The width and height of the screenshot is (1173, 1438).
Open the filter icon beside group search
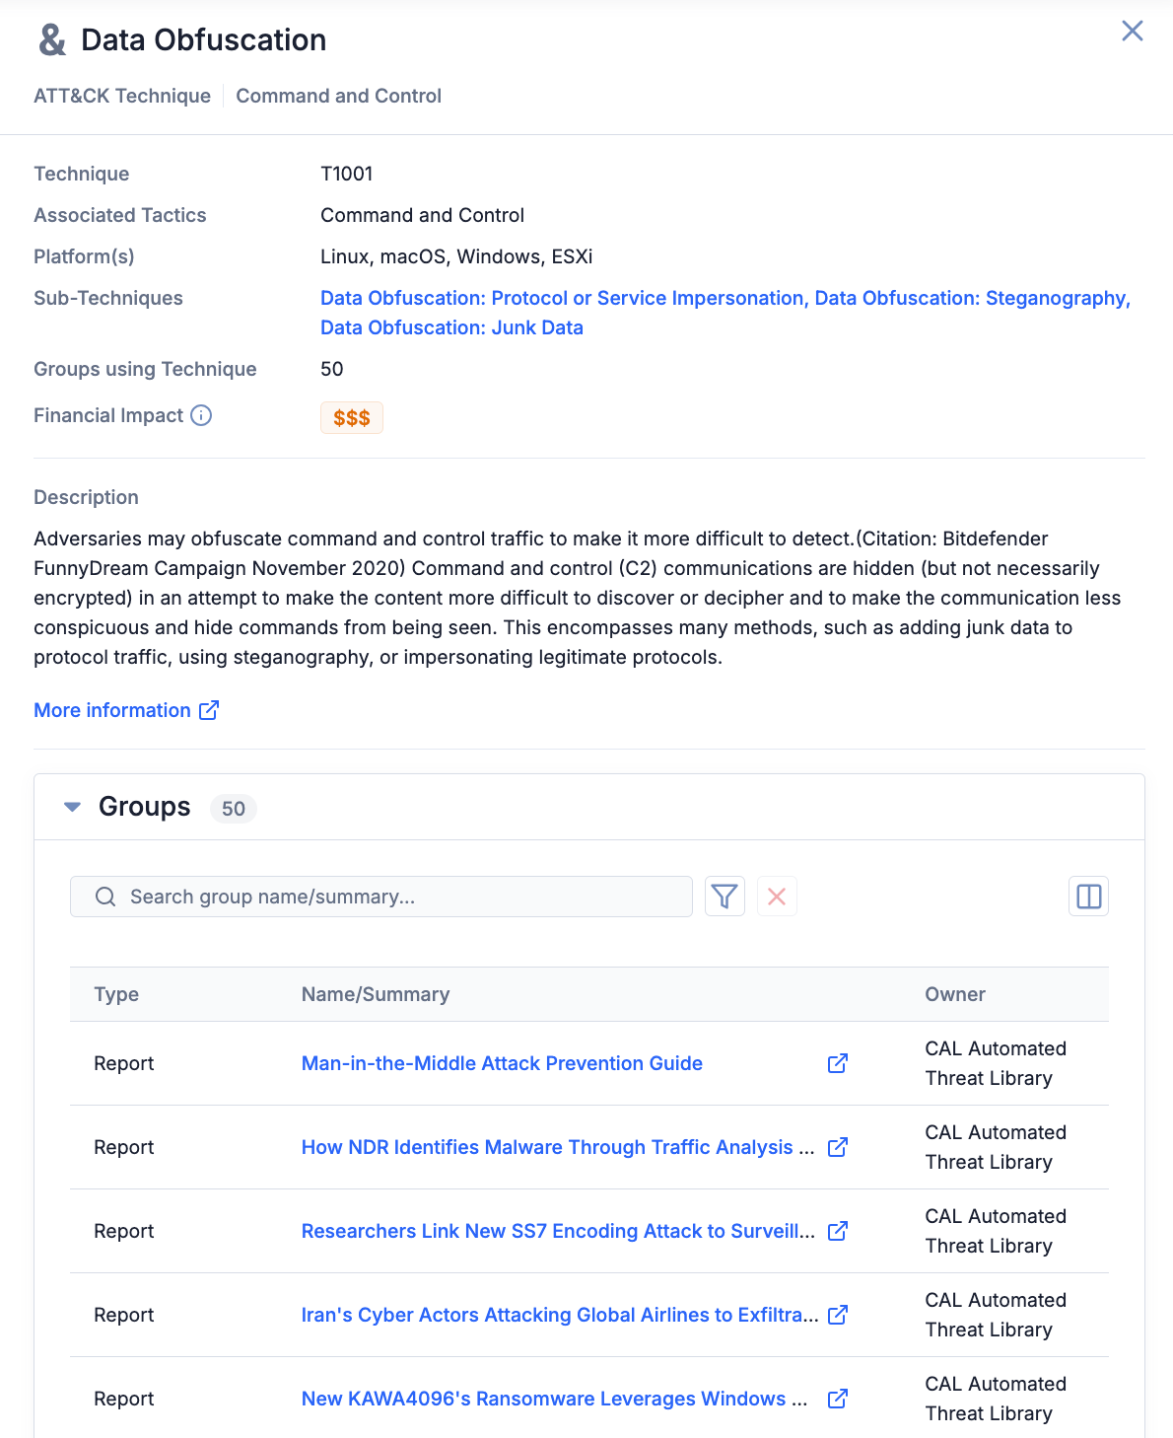724,897
